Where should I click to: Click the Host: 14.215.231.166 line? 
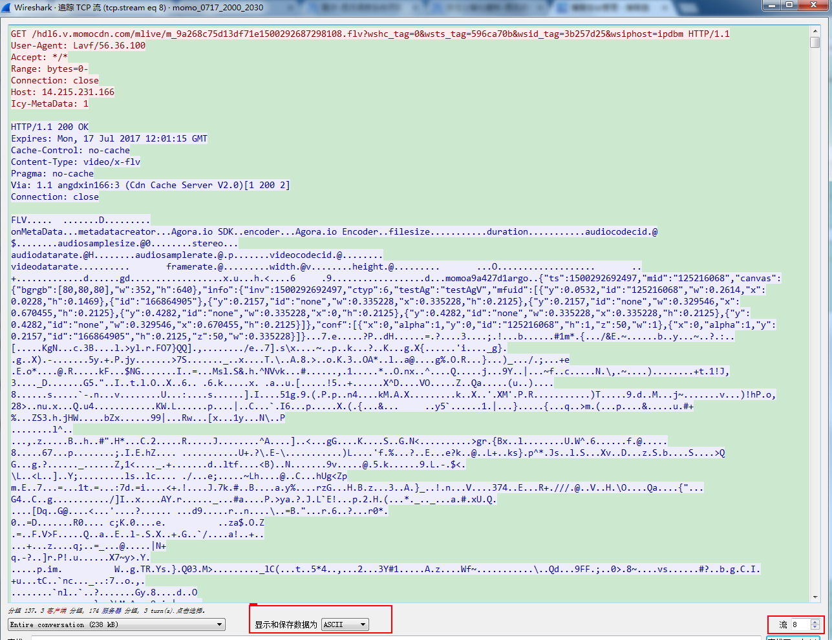coord(63,92)
